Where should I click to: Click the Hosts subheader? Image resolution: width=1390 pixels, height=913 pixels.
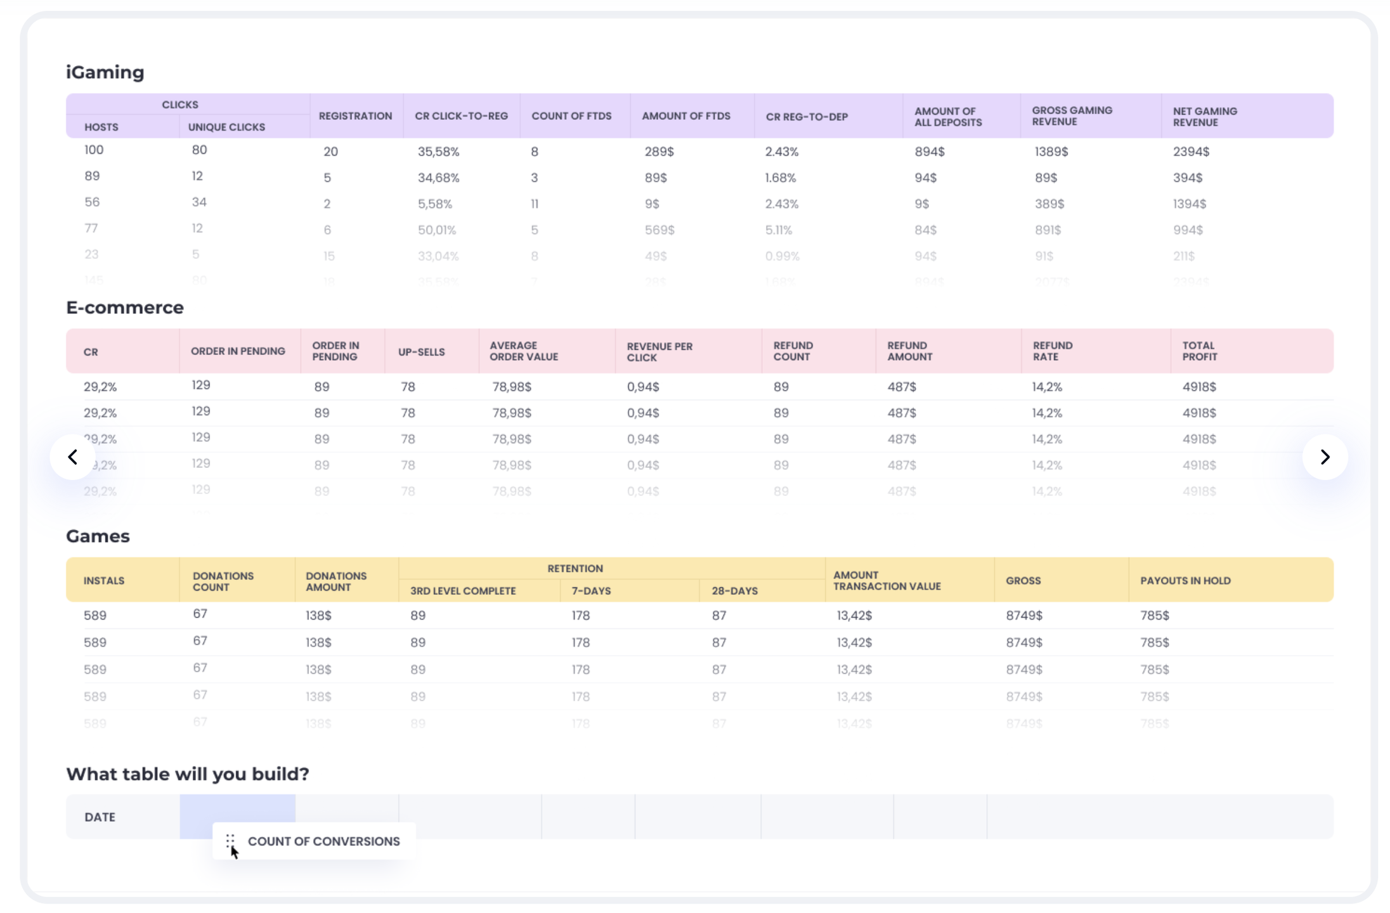(101, 127)
